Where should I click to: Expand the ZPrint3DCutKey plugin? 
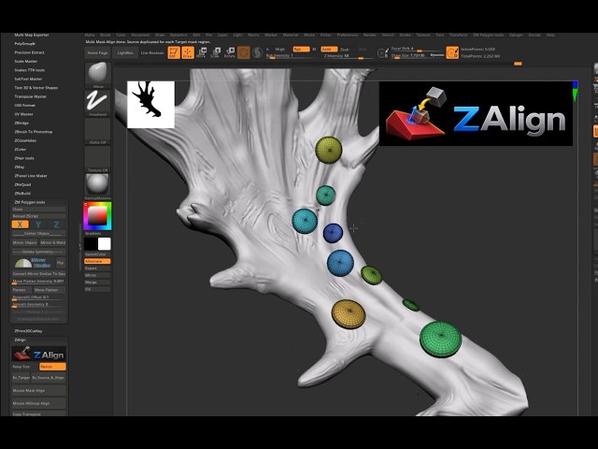(28, 331)
